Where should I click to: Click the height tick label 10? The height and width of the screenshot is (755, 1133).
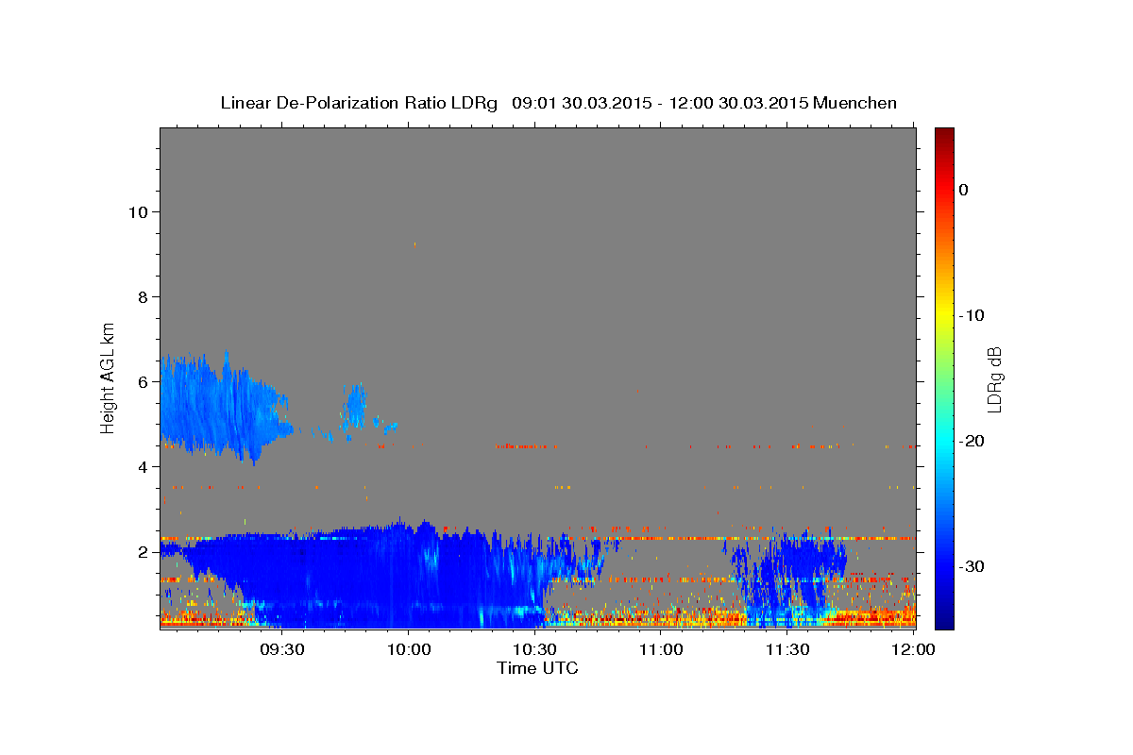click(x=138, y=211)
